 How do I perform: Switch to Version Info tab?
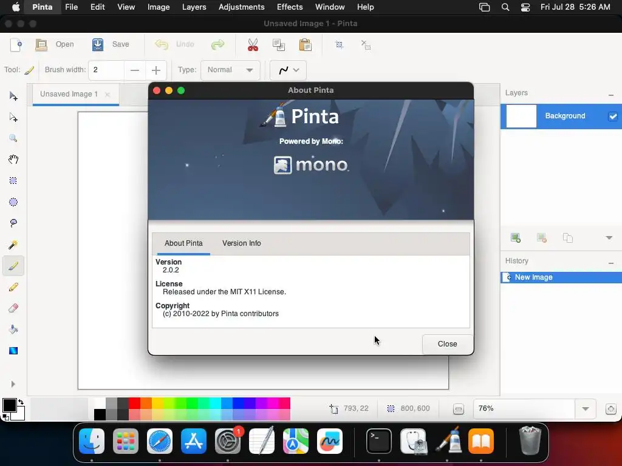tap(242, 243)
